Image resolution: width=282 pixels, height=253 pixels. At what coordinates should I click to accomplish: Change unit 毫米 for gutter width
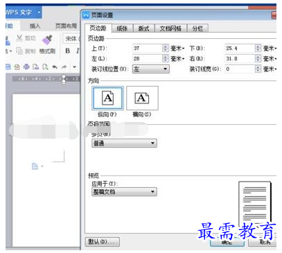point(270,69)
